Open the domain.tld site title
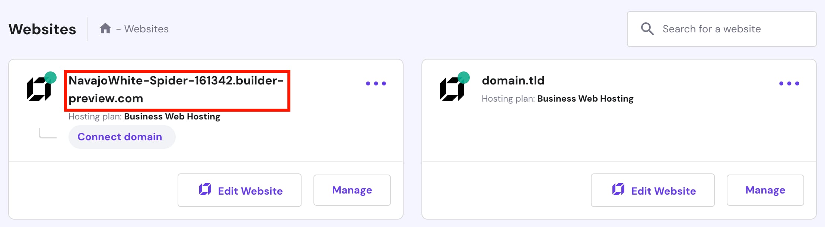 [513, 80]
